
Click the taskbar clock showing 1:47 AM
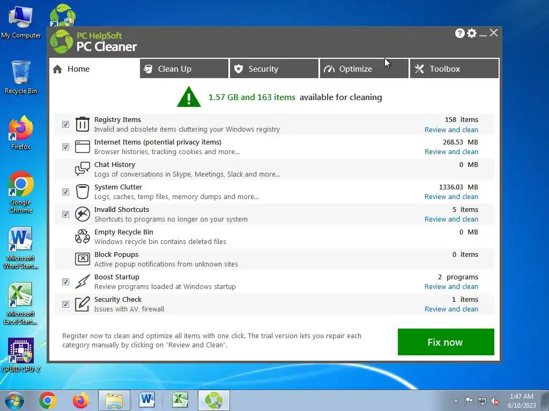click(x=522, y=401)
